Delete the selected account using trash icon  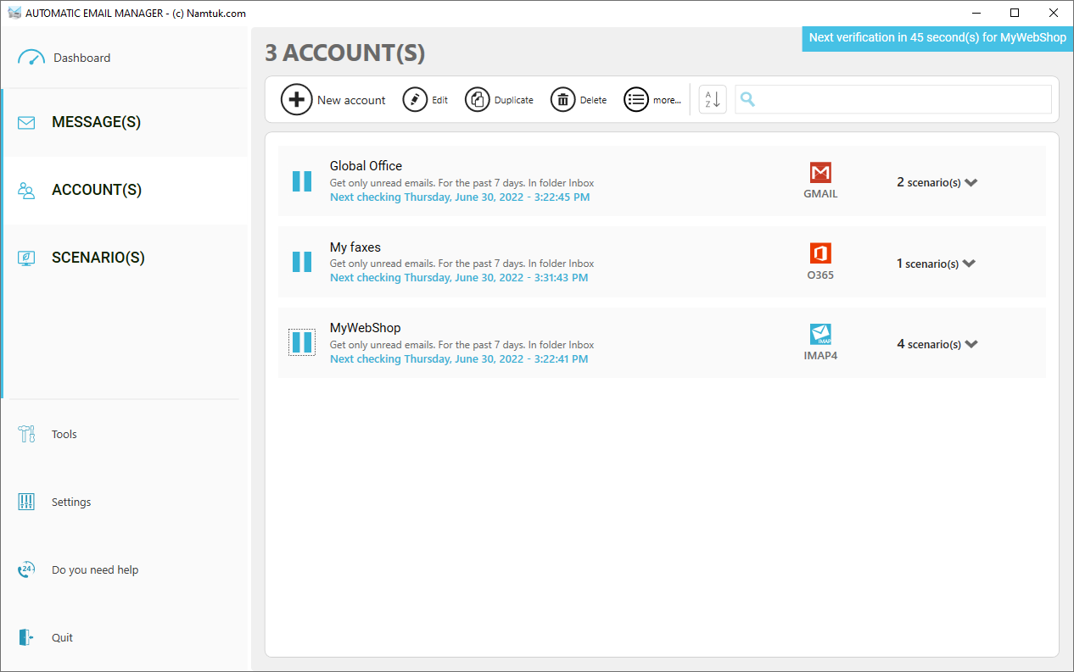[x=562, y=99]
